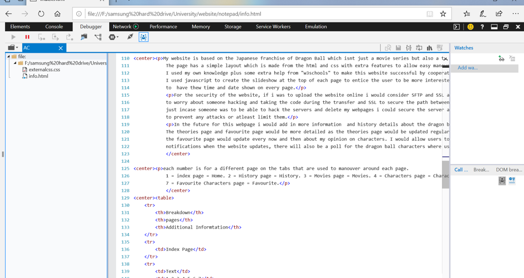Open the browser Settings and more menu
Image resolution: width=524 pixels, height=278 pixels.
[515, 14]
